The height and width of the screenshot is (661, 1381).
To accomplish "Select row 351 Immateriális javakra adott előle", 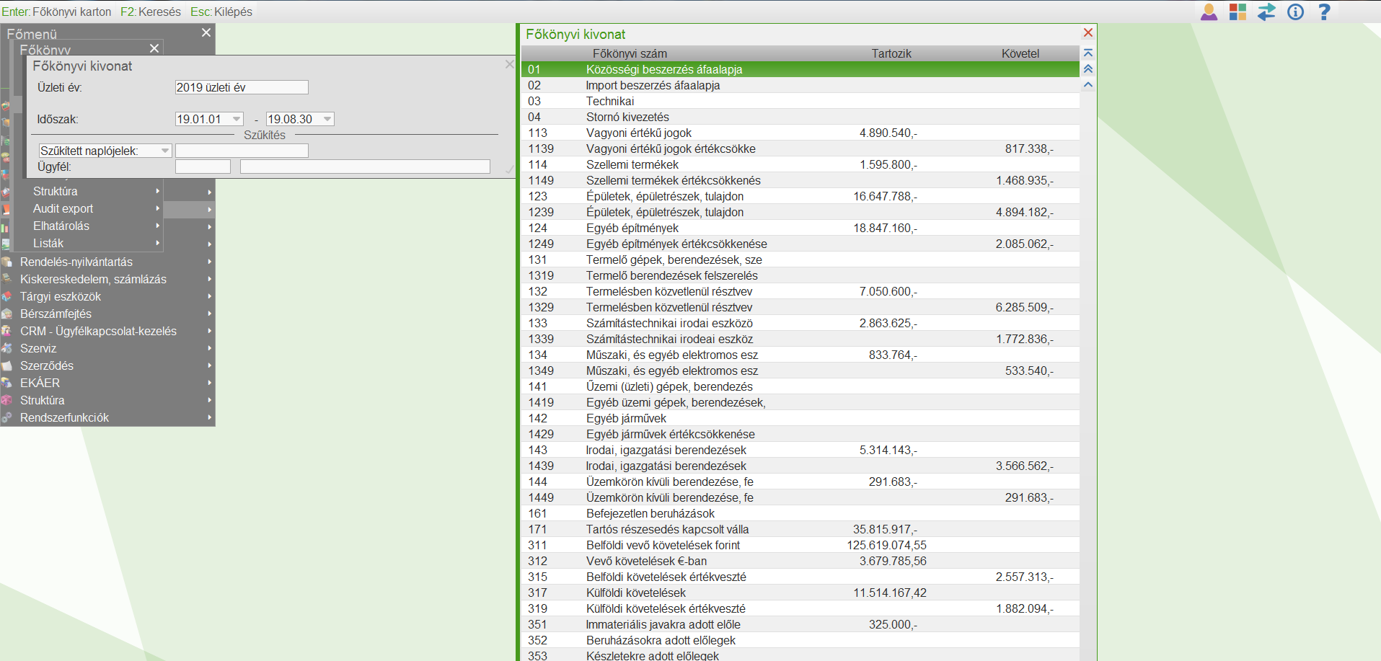I will [800, 624].
